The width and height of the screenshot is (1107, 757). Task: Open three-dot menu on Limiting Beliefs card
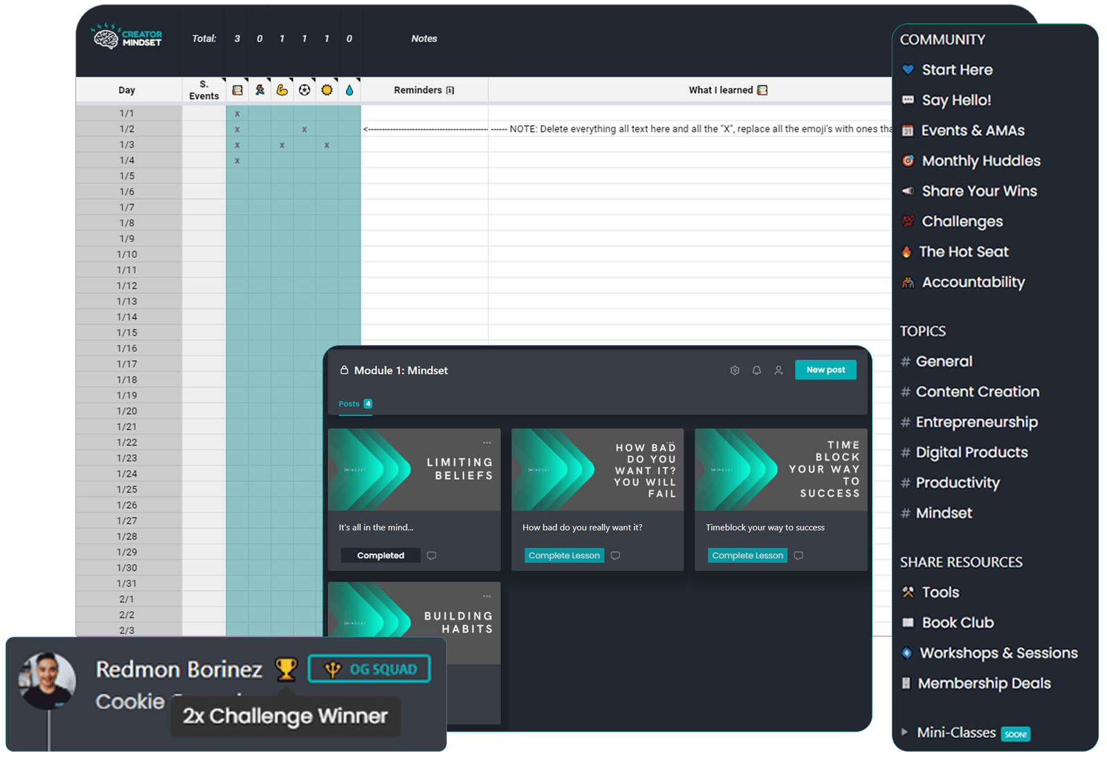click(x=487, y=442)
